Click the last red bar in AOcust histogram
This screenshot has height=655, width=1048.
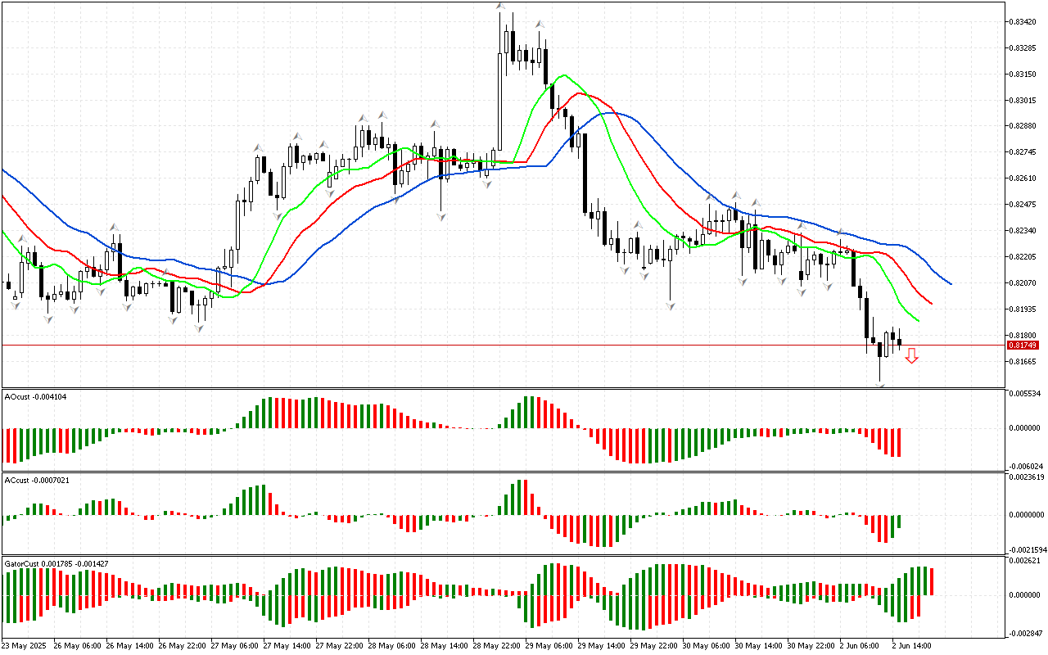[899, 442]
